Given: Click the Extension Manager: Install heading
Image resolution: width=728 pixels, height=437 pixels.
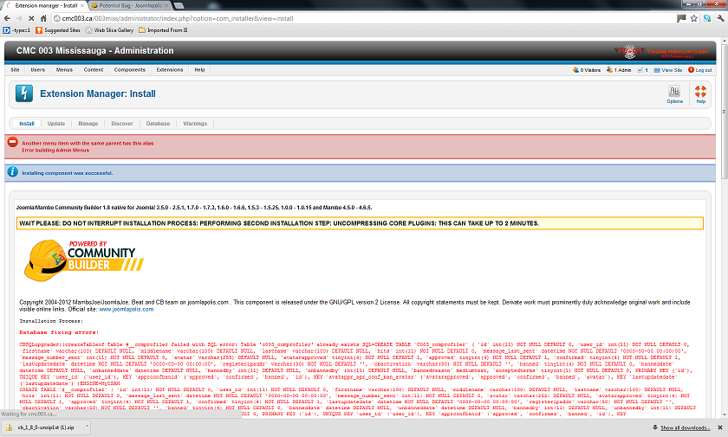Looking at the screenshot, I should pyautogui.click(x=98, y=93).
